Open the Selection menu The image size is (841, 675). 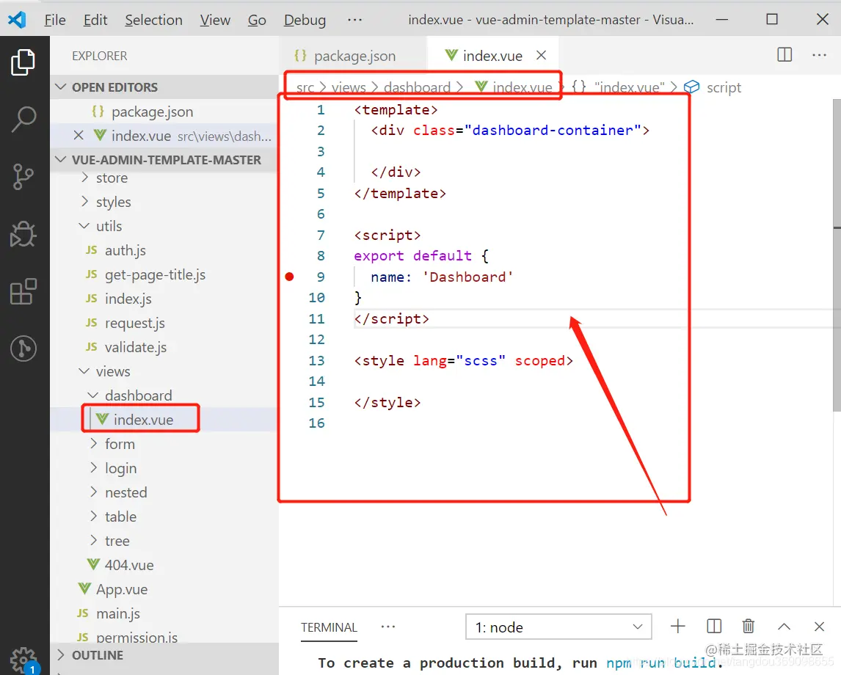click(x=153, y=20)
